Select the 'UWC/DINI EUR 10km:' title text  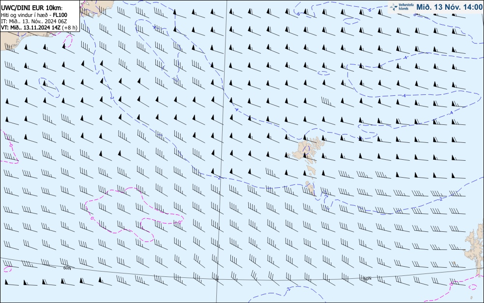tap(32, 8)
